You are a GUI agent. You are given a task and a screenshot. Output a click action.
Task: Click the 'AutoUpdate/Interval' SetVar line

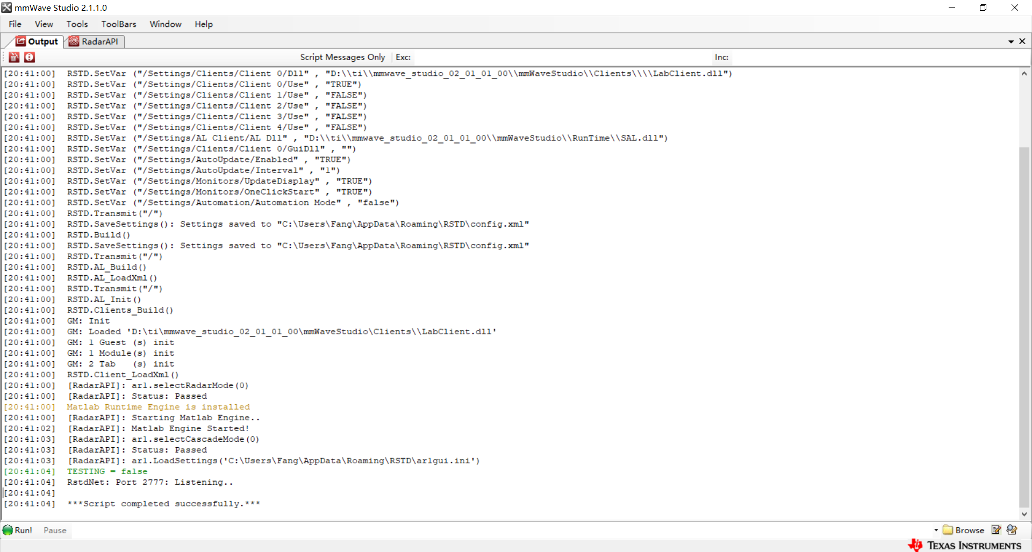coord(203,170)
